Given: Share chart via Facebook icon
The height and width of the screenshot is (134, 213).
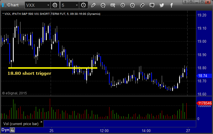Looking at the screenshot, I should (172, 5).
